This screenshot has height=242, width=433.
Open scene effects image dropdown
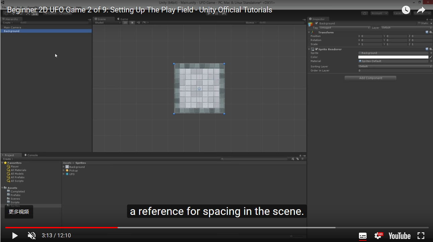click(145, 23)
